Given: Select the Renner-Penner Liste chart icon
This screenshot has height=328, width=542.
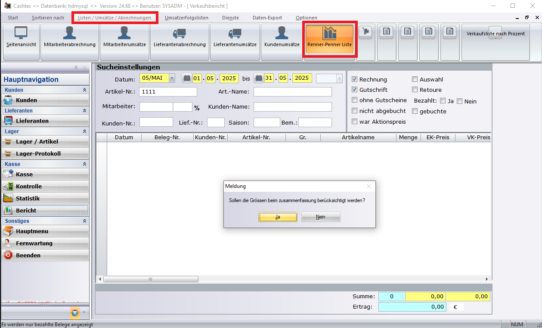Looking at the screenshot, I should [329, 33].
